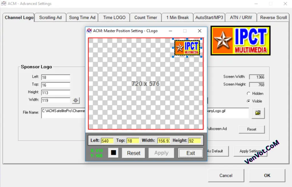Select the Hidden radio button
292x187 pixels.
click(x=248, y=93)
